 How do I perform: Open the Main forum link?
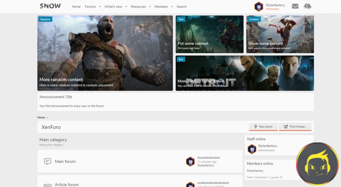(65, 161)
